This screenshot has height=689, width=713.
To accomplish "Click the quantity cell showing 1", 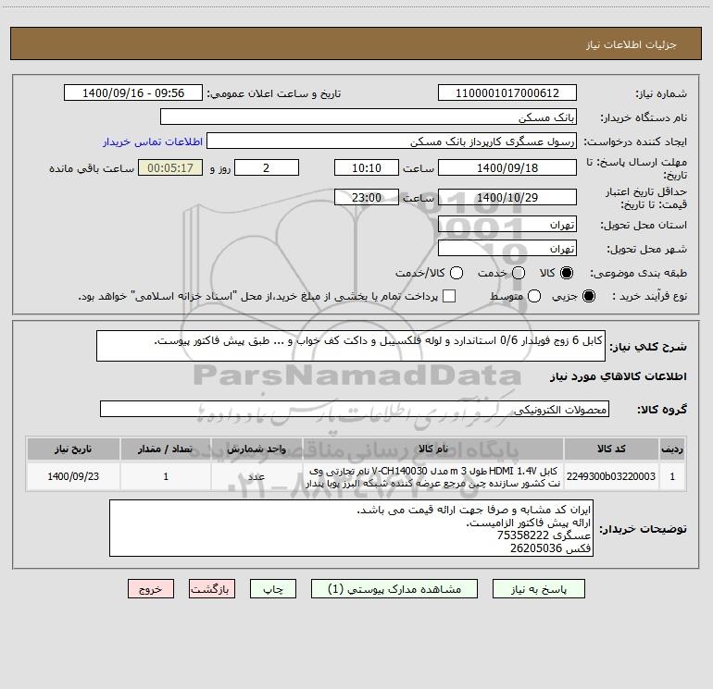I will pyautogui.click(x=166, y=476).
